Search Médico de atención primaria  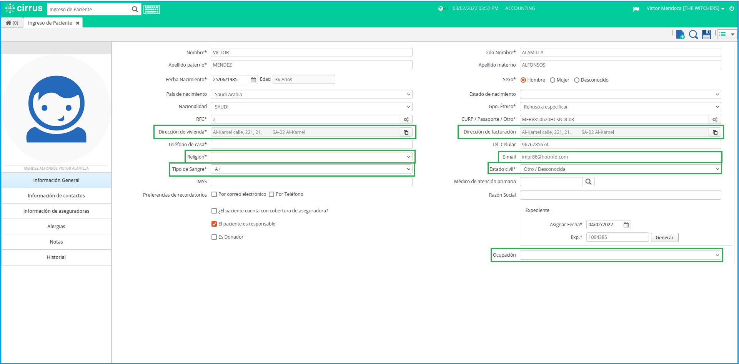[588, 182]
